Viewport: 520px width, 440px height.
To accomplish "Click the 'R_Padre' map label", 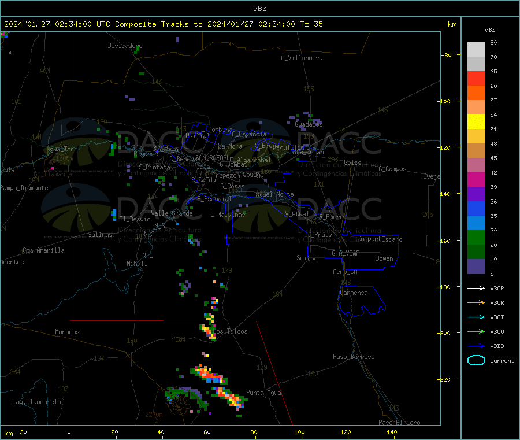I will click(331, 217).
